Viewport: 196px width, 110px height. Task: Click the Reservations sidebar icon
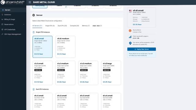[x=2, y=24]
